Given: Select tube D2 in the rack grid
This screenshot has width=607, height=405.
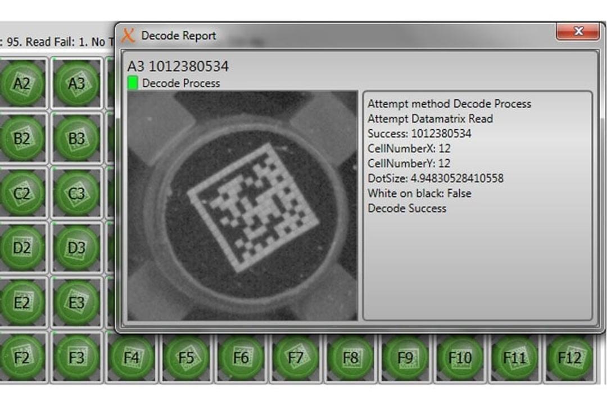Looking at the screenshot, I should (22, 247).
